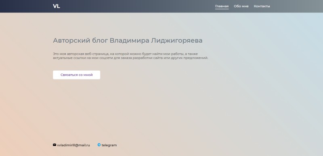The width and height of the screenshot is (323, 156).
Task: Open the vvladimirlll@mail.ru email link
Action: tap(73, 145)
